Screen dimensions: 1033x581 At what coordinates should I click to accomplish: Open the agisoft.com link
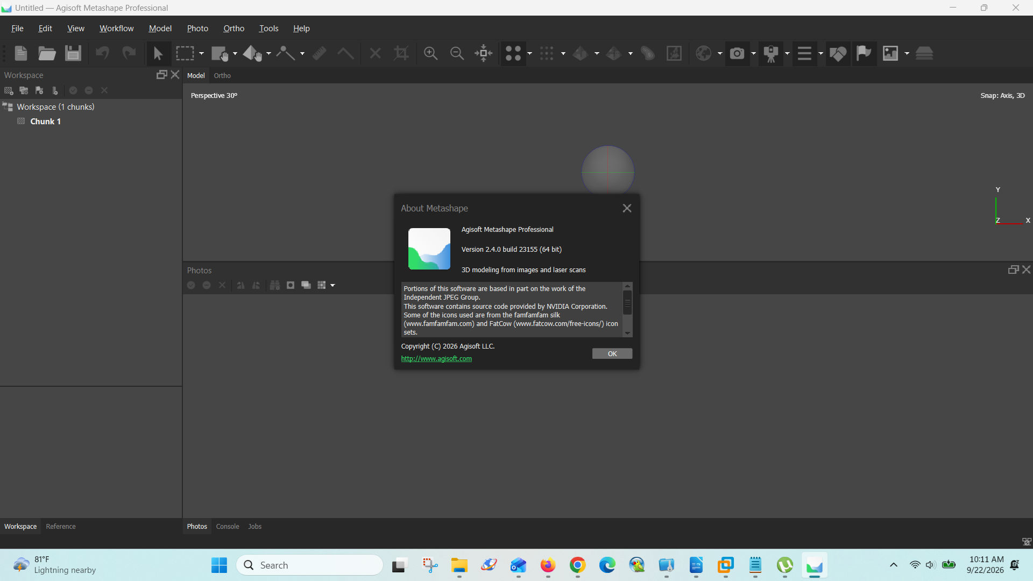tap(436, 359)
